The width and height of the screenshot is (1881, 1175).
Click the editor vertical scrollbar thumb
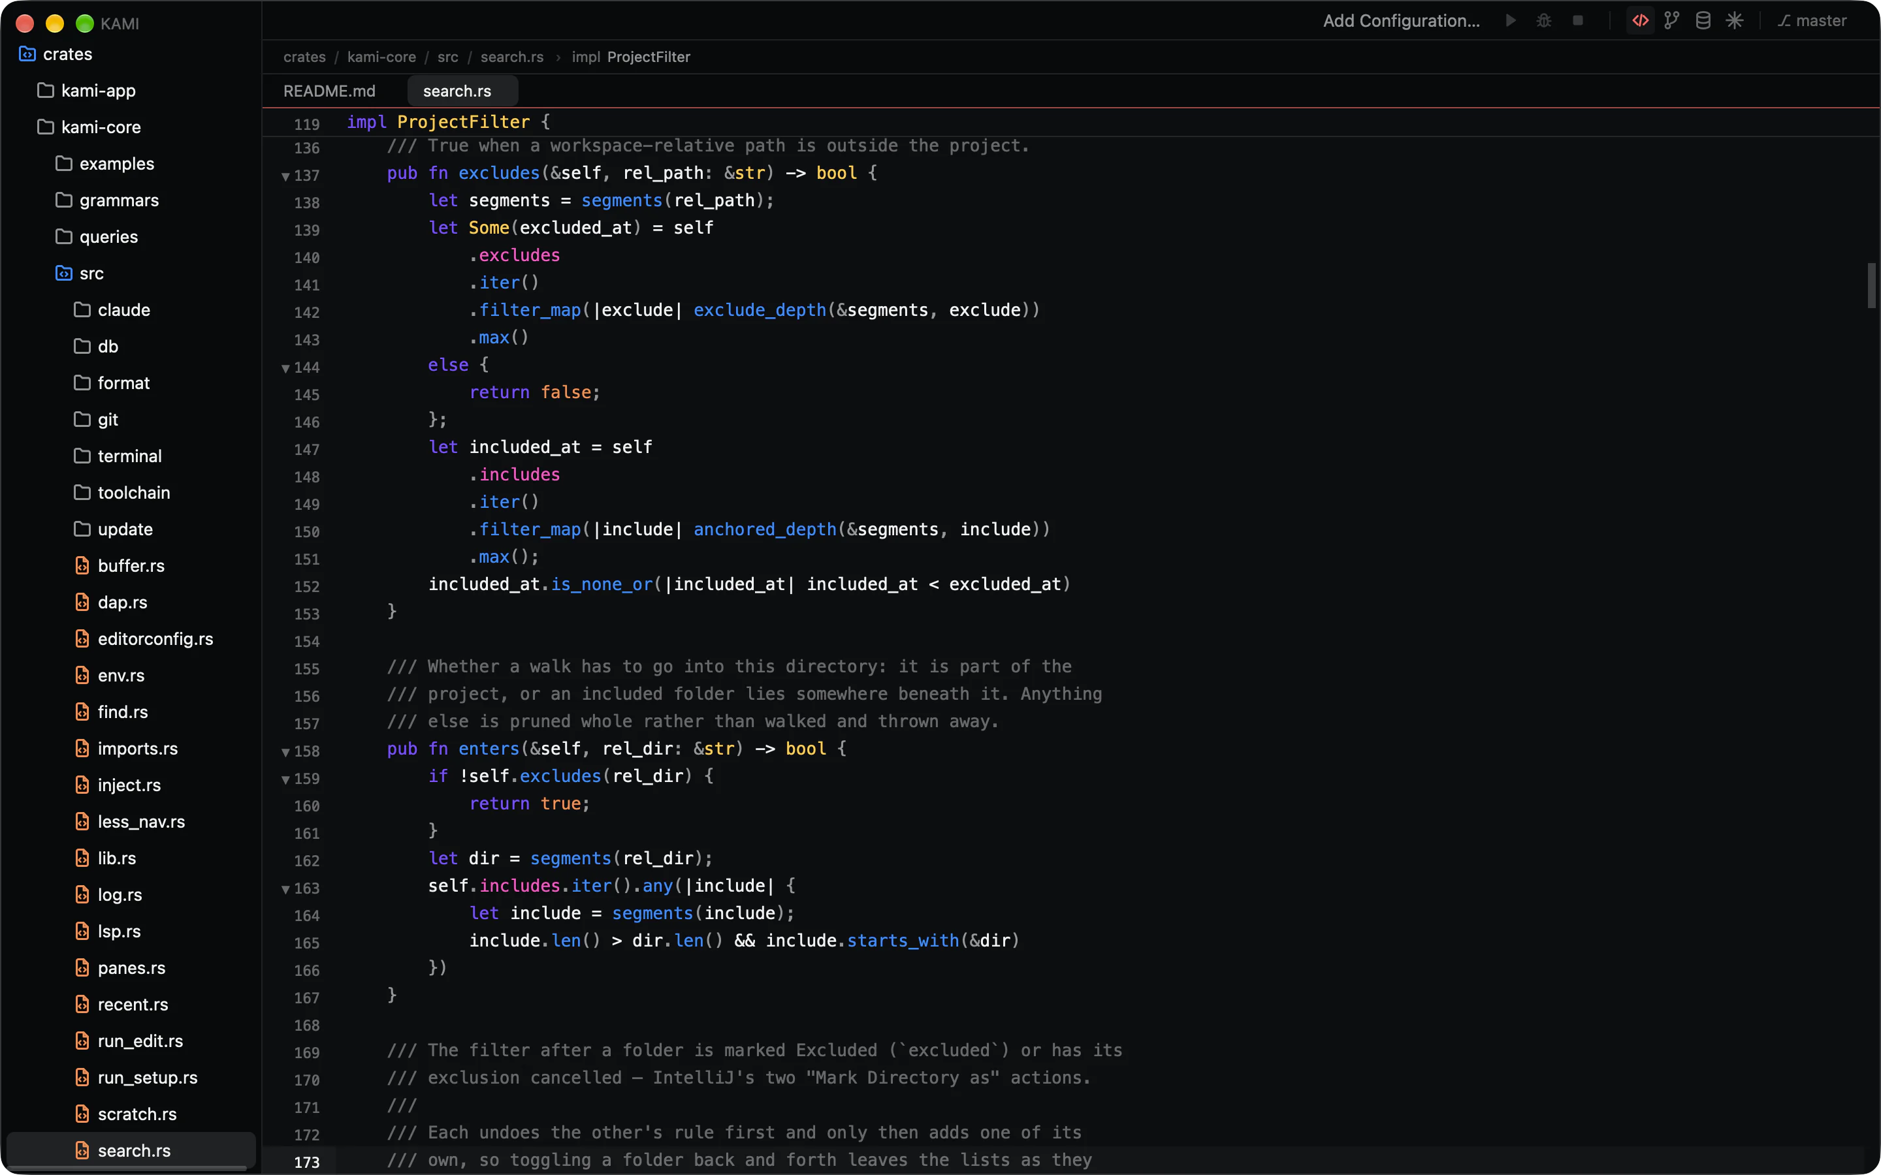click(1873, 286)
